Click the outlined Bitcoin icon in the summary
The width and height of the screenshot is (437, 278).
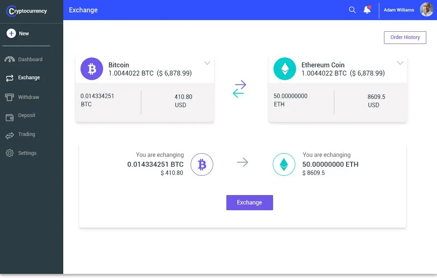coord(202,164)
